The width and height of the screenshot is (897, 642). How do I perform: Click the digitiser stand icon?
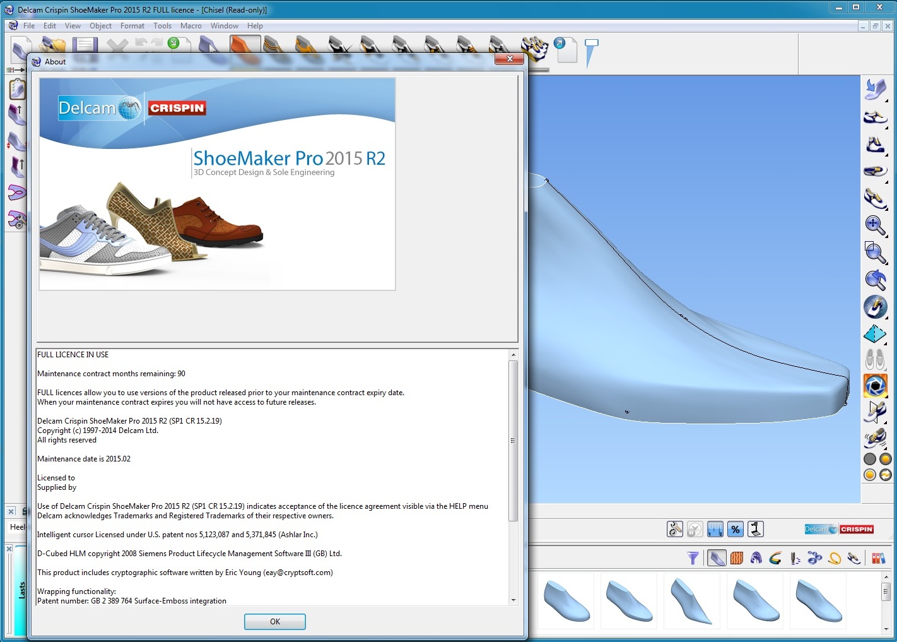pyautogui.click(x=756, y=530)
